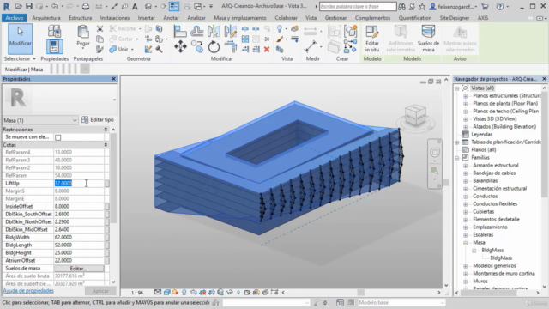The image size is (549, 309).
Task: Toggle the Se mueve con elementos checkbox
Action: 58,137
